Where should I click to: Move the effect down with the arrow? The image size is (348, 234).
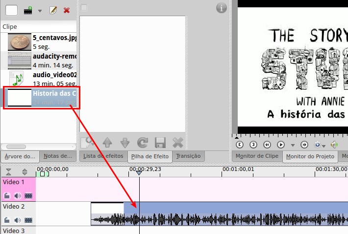pos(124,143)
